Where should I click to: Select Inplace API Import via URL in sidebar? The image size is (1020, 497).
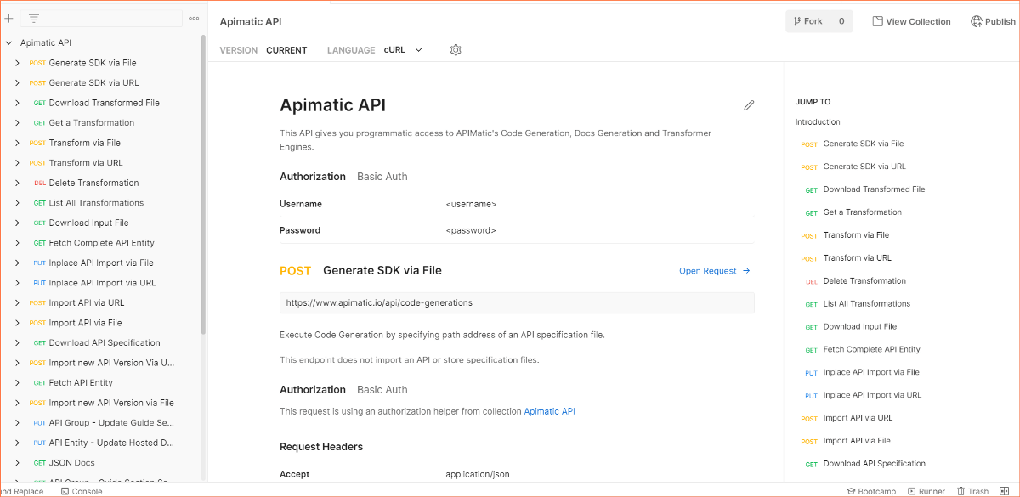point(102,283)
